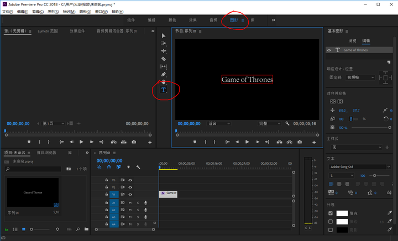
Task: Select the Ripple Edit tool
Action: 164,51
